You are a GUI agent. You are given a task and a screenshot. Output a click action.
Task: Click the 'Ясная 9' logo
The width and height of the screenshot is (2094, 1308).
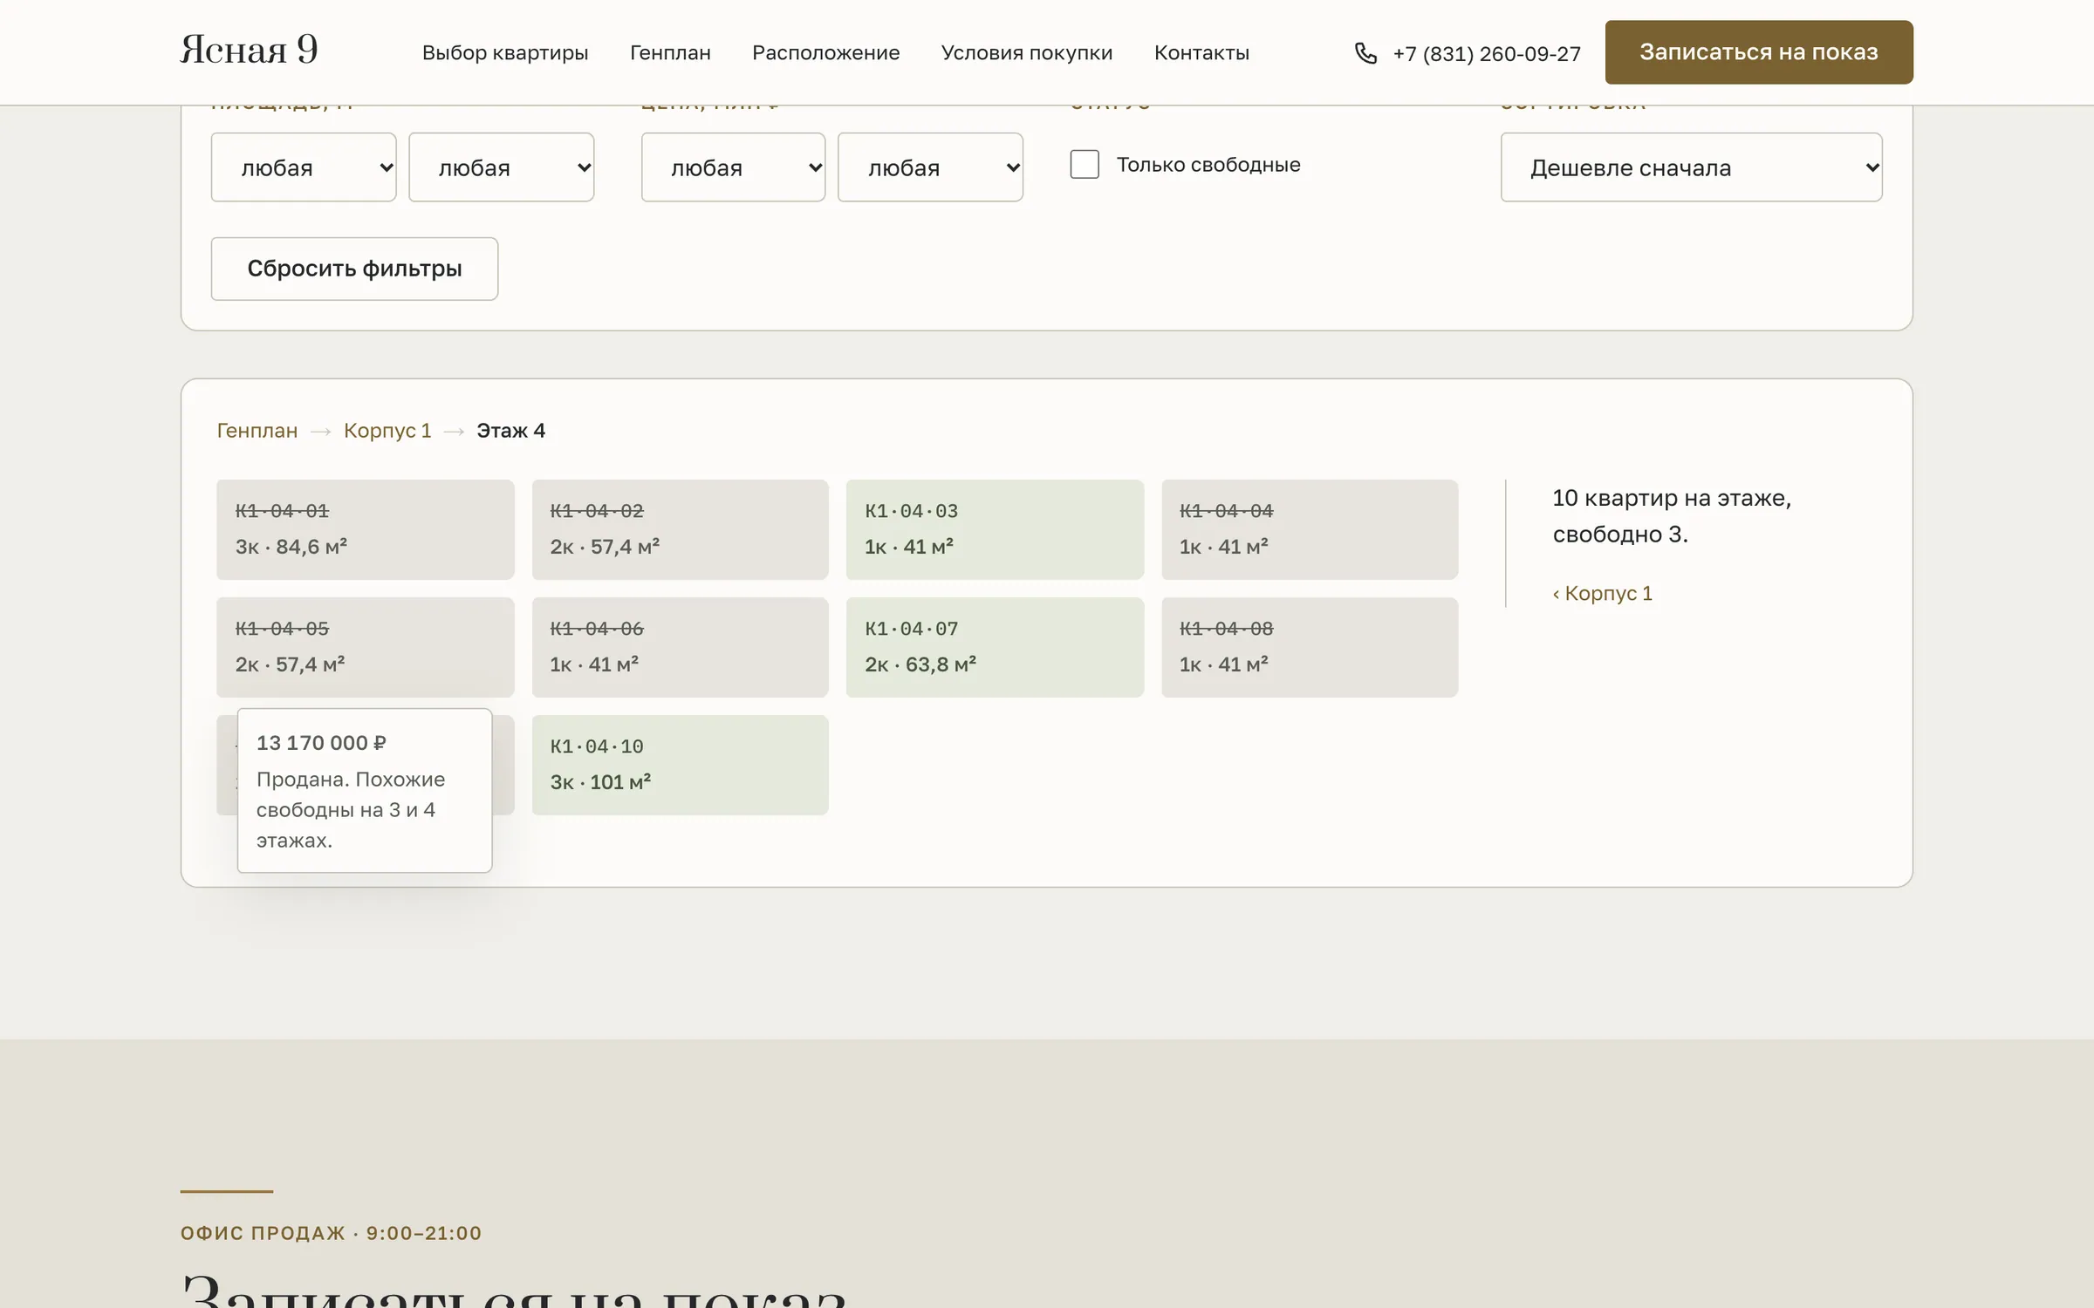(x=249, y=50)
